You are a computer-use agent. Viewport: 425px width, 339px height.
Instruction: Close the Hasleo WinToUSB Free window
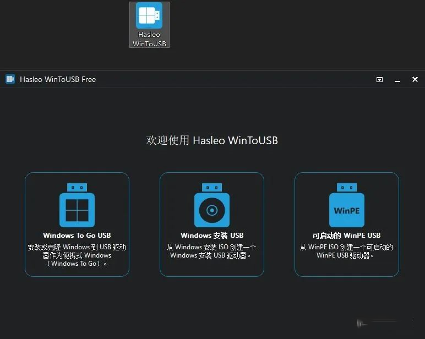415,79
